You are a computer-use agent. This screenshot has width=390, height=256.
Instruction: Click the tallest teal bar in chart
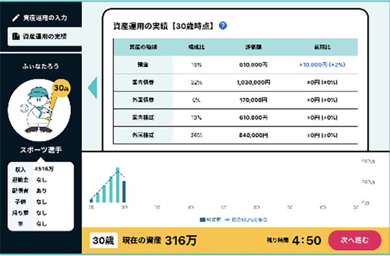coord(118,185)
